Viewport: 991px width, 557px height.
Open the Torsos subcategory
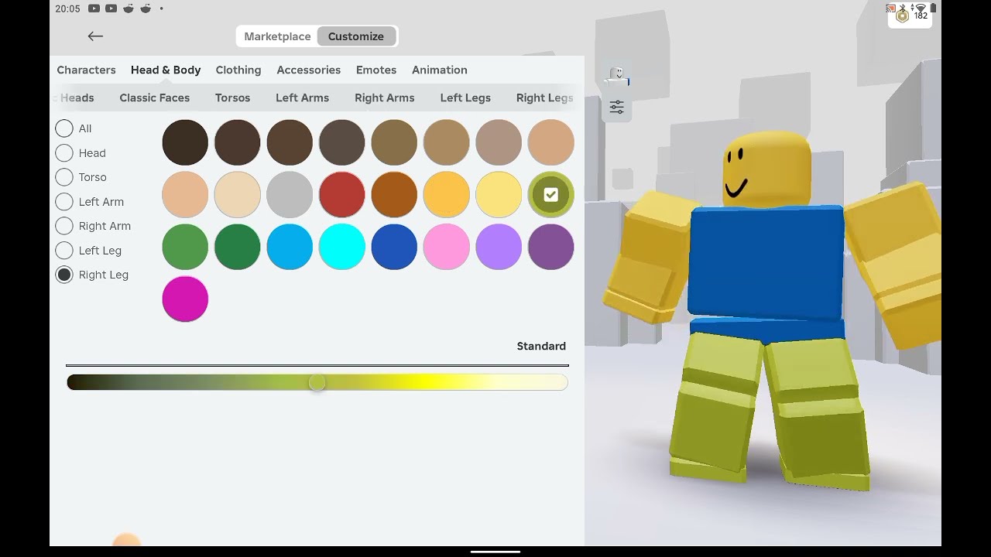point(232,97)
